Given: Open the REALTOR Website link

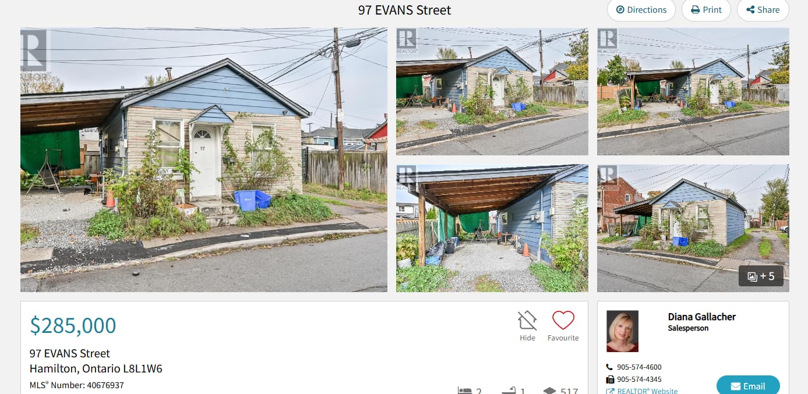Looking at the screenshot, I should [642, 391].
